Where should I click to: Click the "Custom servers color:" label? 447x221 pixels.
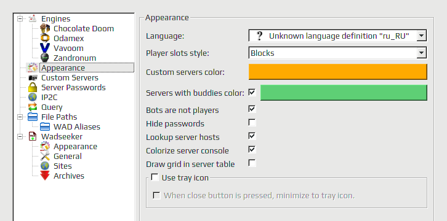click(x=185, y=72)
